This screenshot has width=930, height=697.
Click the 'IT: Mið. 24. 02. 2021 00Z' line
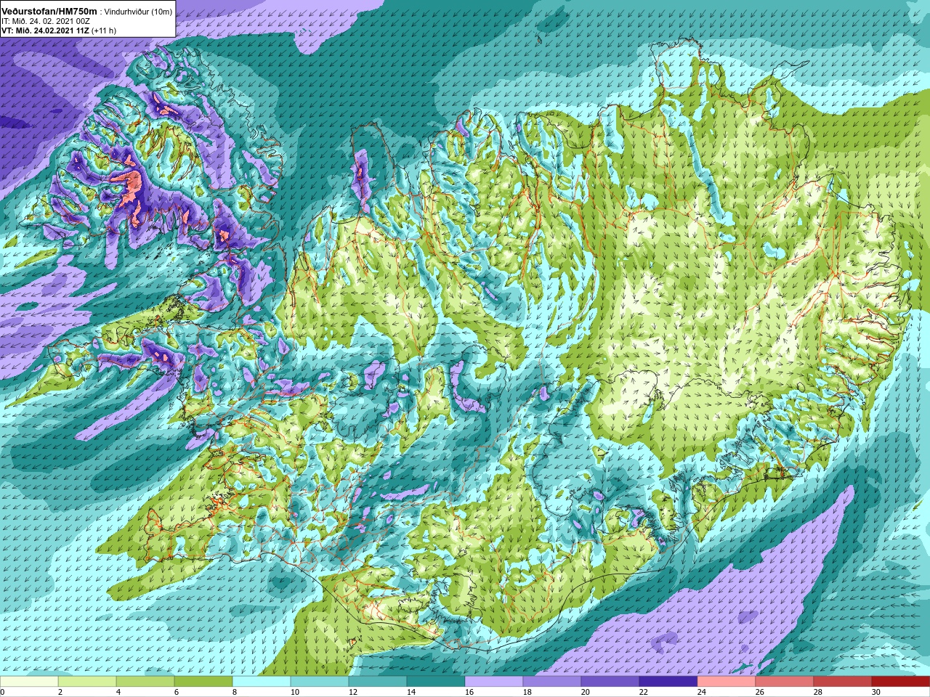point(45,22)
